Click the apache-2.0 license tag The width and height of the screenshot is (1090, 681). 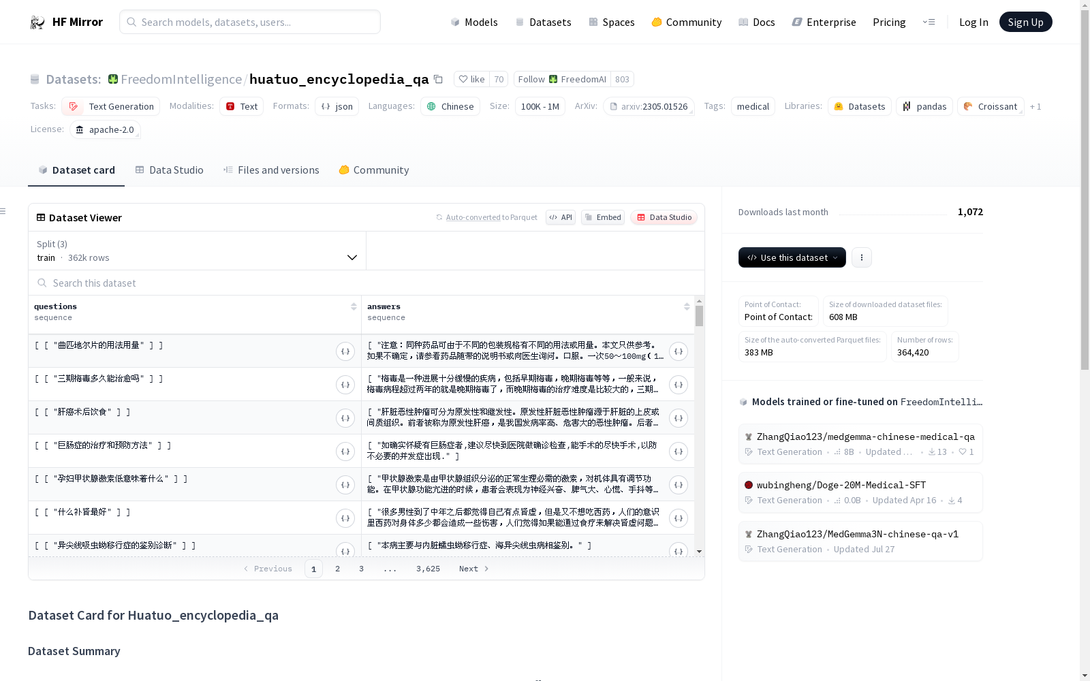pos(105,129)
